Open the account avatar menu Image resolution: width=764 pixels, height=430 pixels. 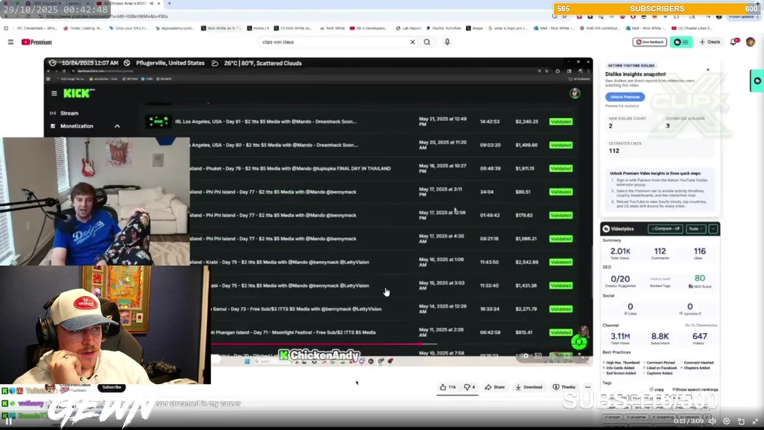pos(750,42)
